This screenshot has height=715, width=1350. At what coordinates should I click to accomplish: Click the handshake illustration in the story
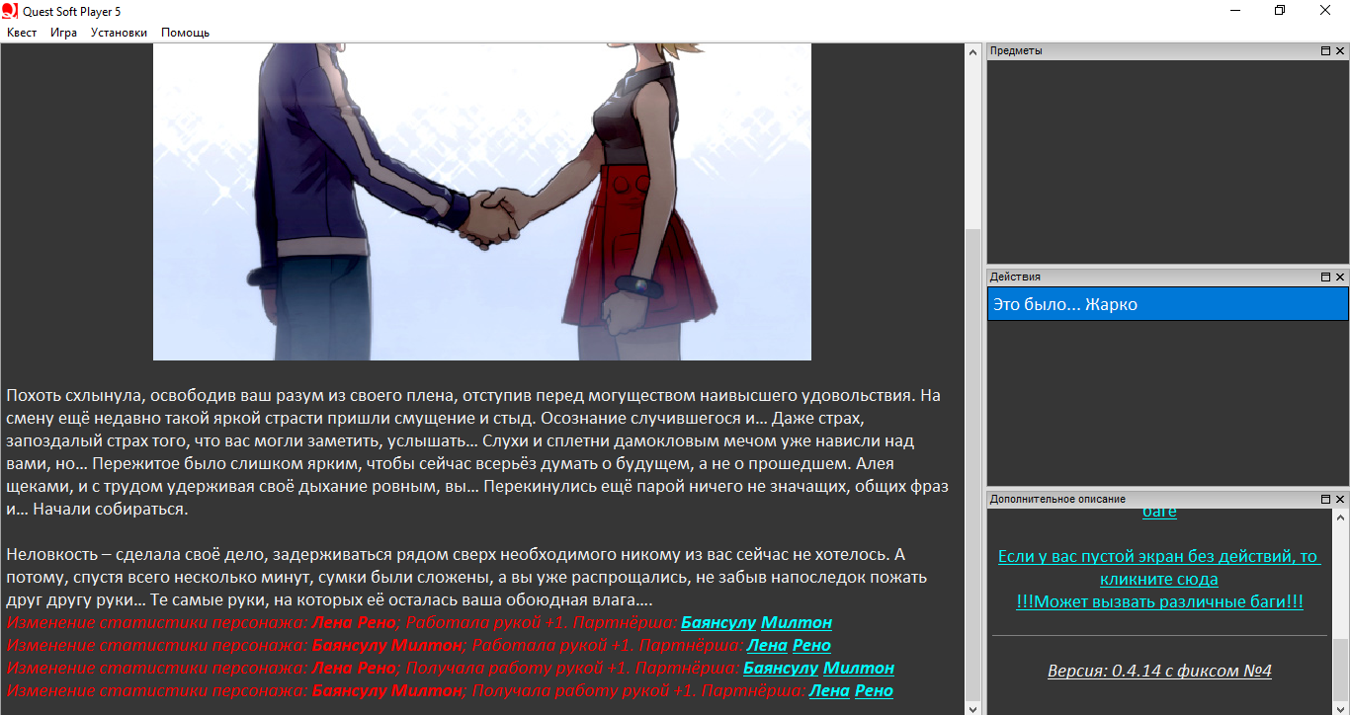(482, 202)
